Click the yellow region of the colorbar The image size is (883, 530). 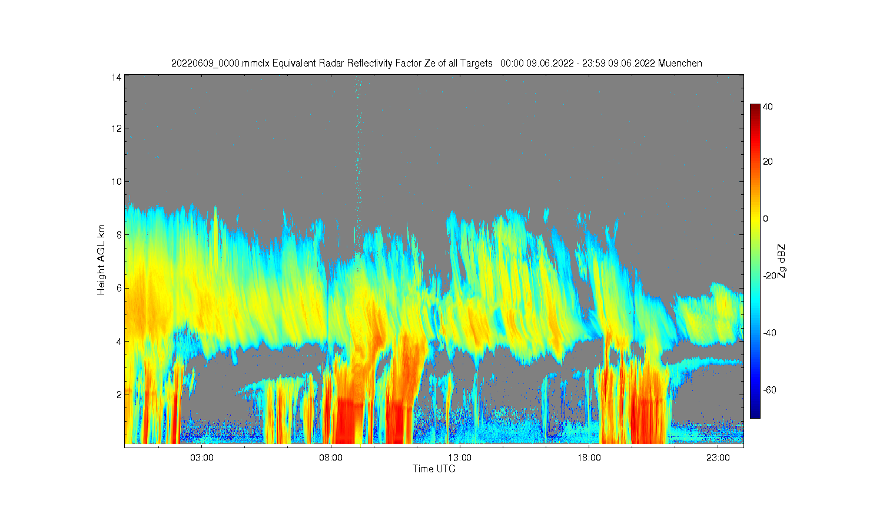click(755, 218)
